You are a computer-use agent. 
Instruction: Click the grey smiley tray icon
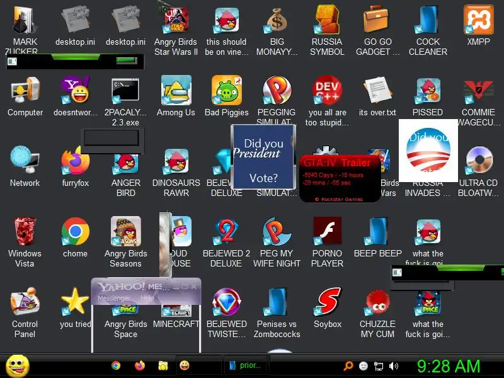coord(364,366)
